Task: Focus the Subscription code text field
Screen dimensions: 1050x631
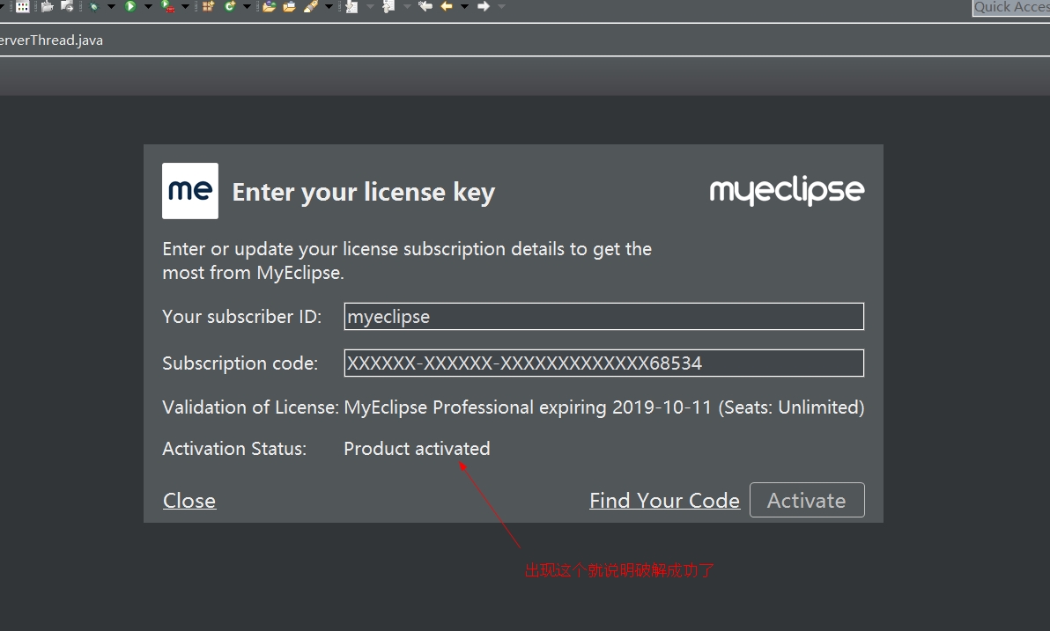Action: point(603,363)
